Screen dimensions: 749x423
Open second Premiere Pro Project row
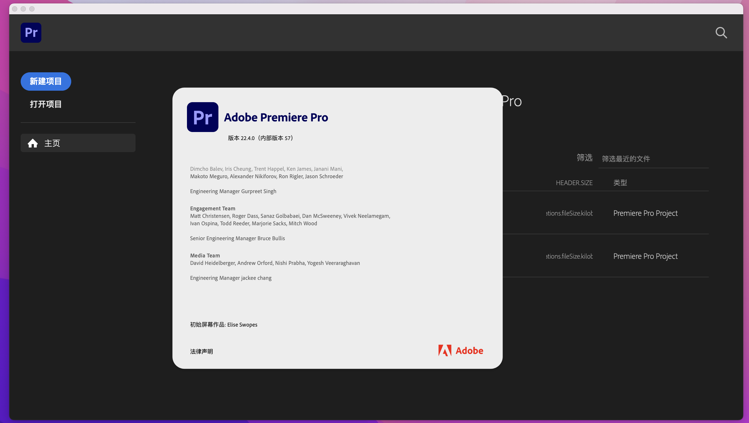click(645, 256)
